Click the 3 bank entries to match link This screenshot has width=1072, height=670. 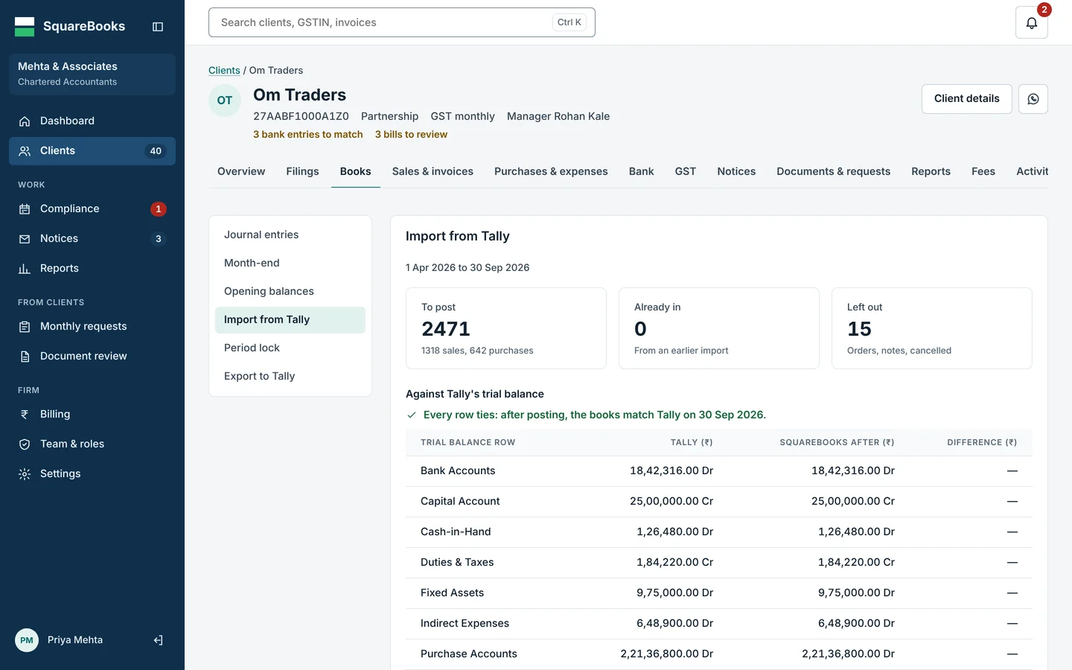point(308,135)
